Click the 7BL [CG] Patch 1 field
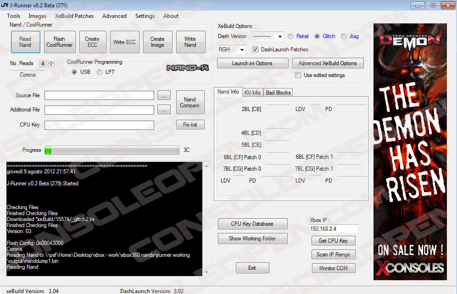 (349, 169)
